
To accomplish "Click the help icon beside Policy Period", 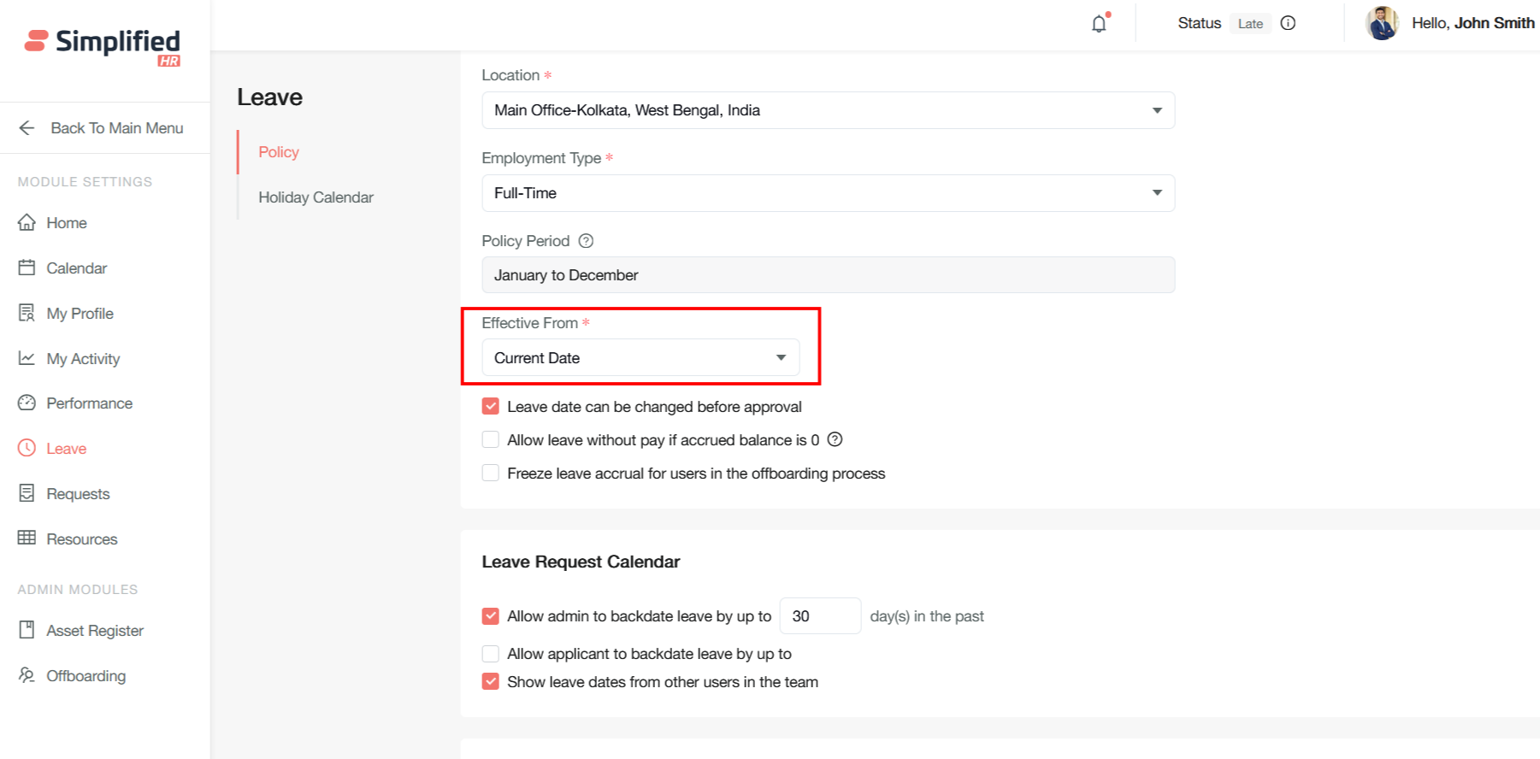I will click(586, 241).
